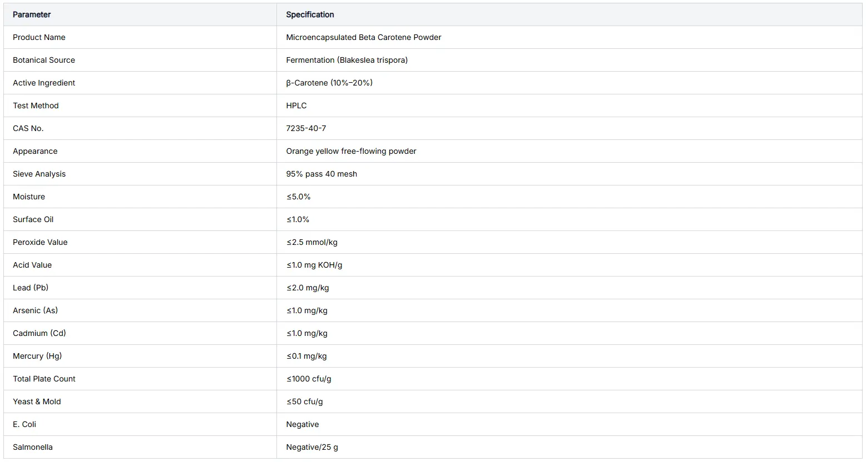This screenshot has height=462, width=866.
Task: Select CAS number '7235-40-7'
Action: [306, 128]
